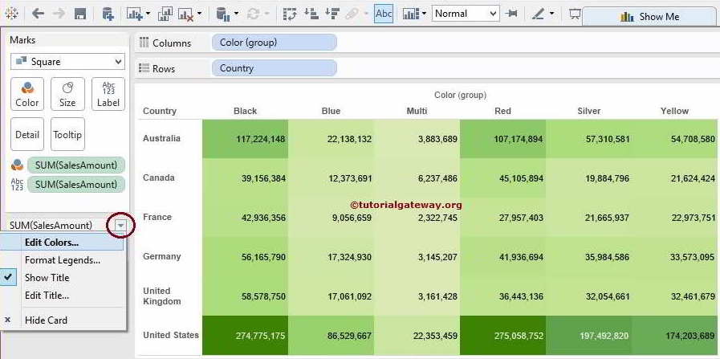Click the back arrow (undo) icon
The image size is (720, 359).
(37, 14)
